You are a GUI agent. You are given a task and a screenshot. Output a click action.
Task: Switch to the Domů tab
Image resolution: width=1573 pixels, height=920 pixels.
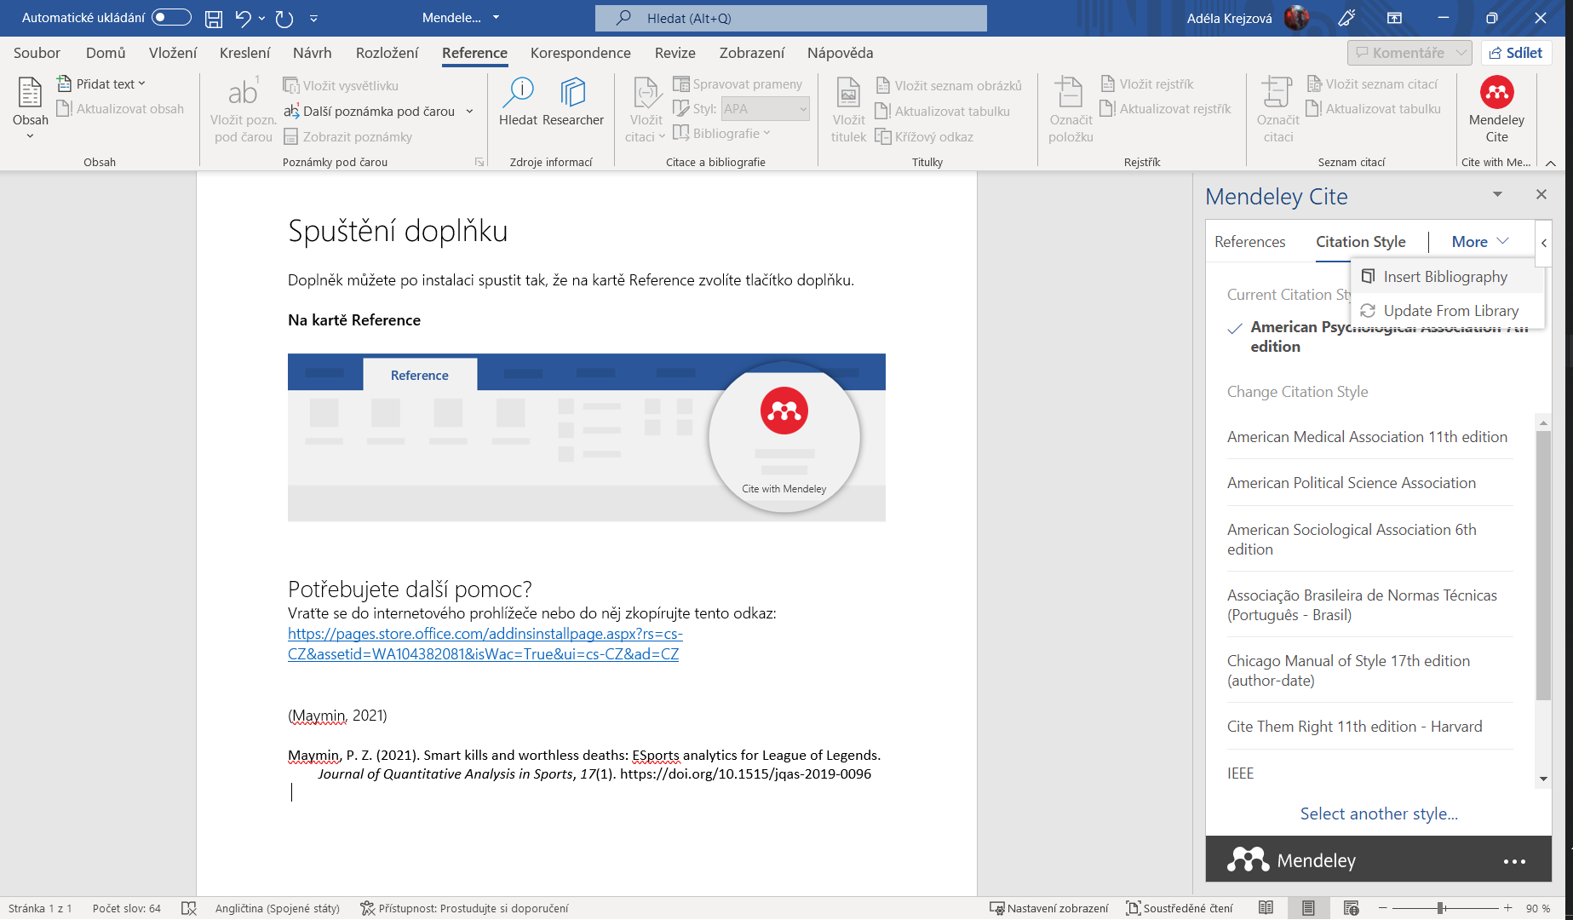(106, 53)
